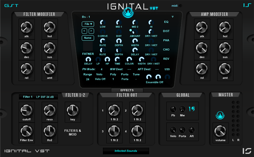
Task: Click the key knob
Action: pos(72,110)
